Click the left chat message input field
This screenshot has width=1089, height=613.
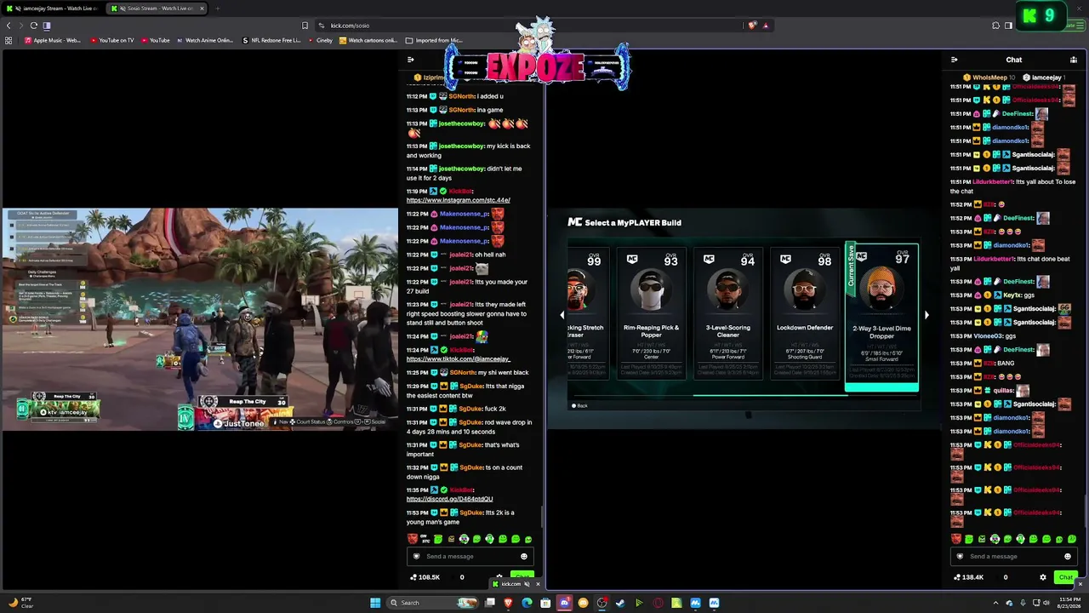[x=470, y=556]
